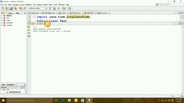Expand the Exam project node
184x103 pixels.
pos(2,20)
